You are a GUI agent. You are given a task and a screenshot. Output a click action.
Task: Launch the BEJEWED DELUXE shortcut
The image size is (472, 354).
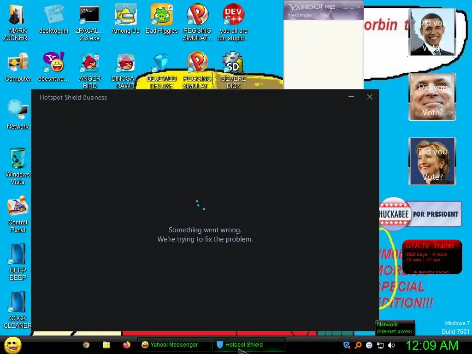(162, 71)
